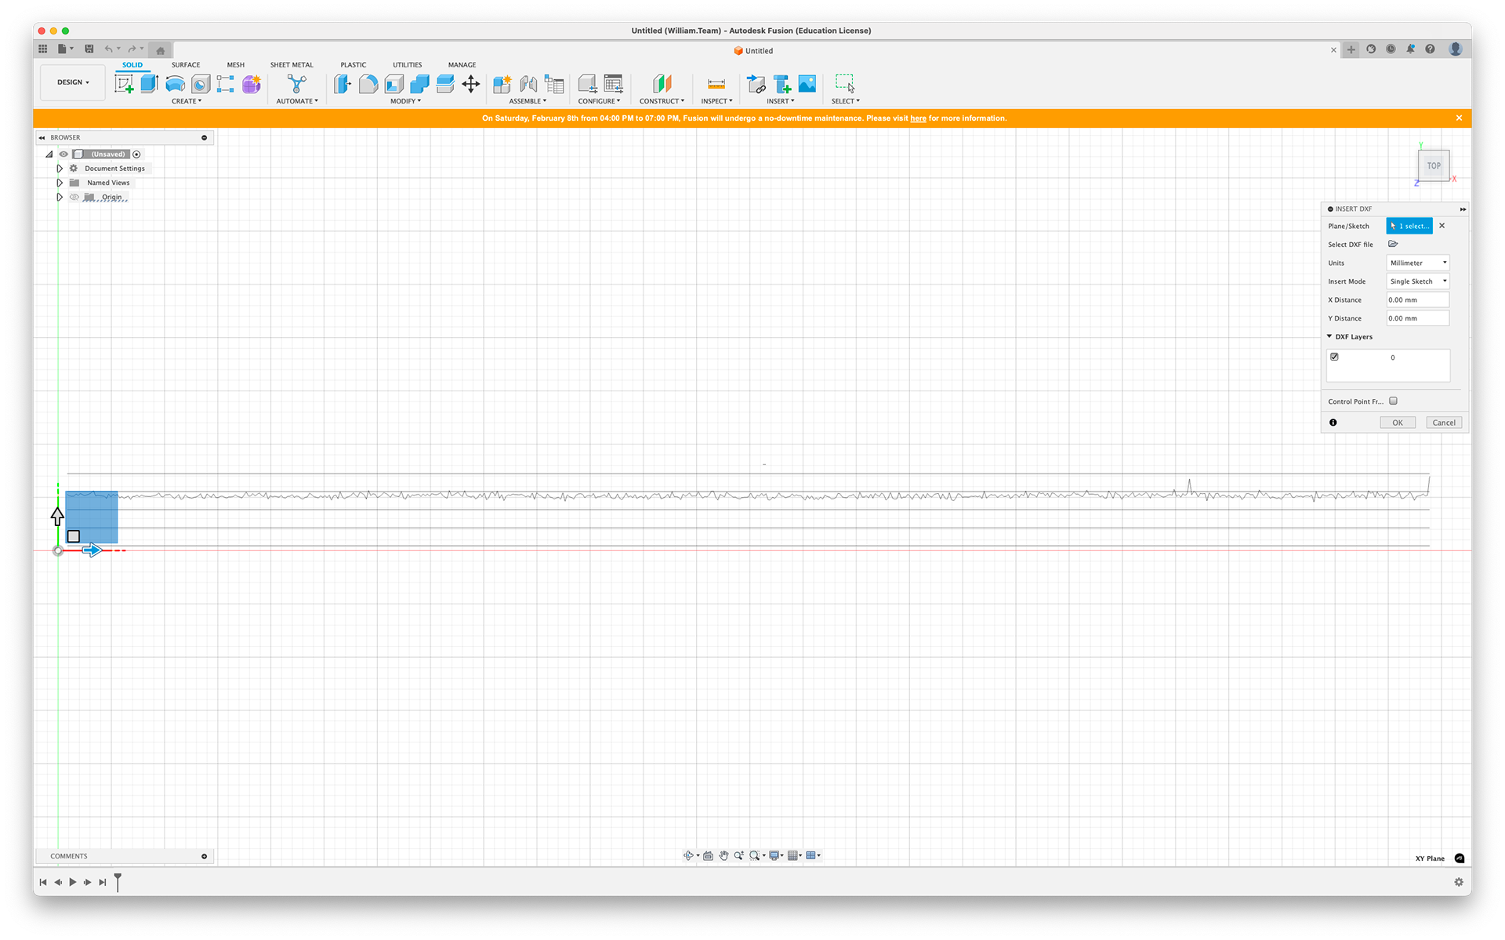Expand the Named Views tree node
Viewport: 1505px width, 940px height.
(x=60, y=183)
